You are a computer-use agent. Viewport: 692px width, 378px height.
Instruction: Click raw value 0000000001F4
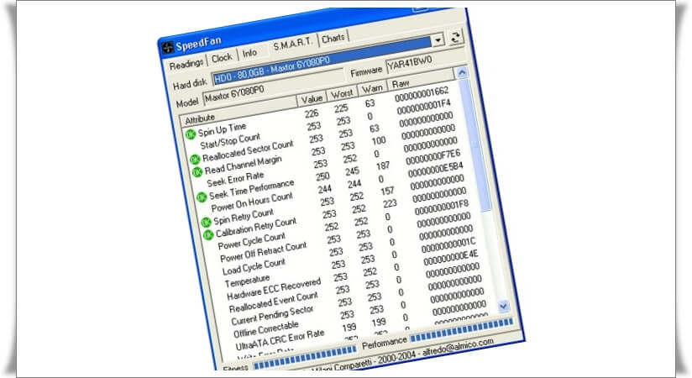pyautogui.click(x=423, y=107)
